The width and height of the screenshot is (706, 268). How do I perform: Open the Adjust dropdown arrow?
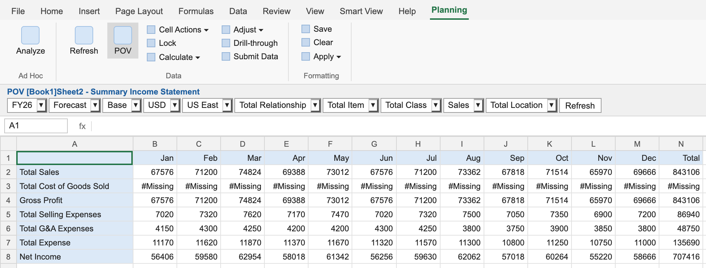tap(261, 30)
